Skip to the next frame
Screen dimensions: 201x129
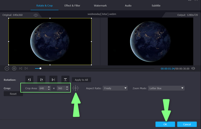pyautogui.click(x=26, y=68)
